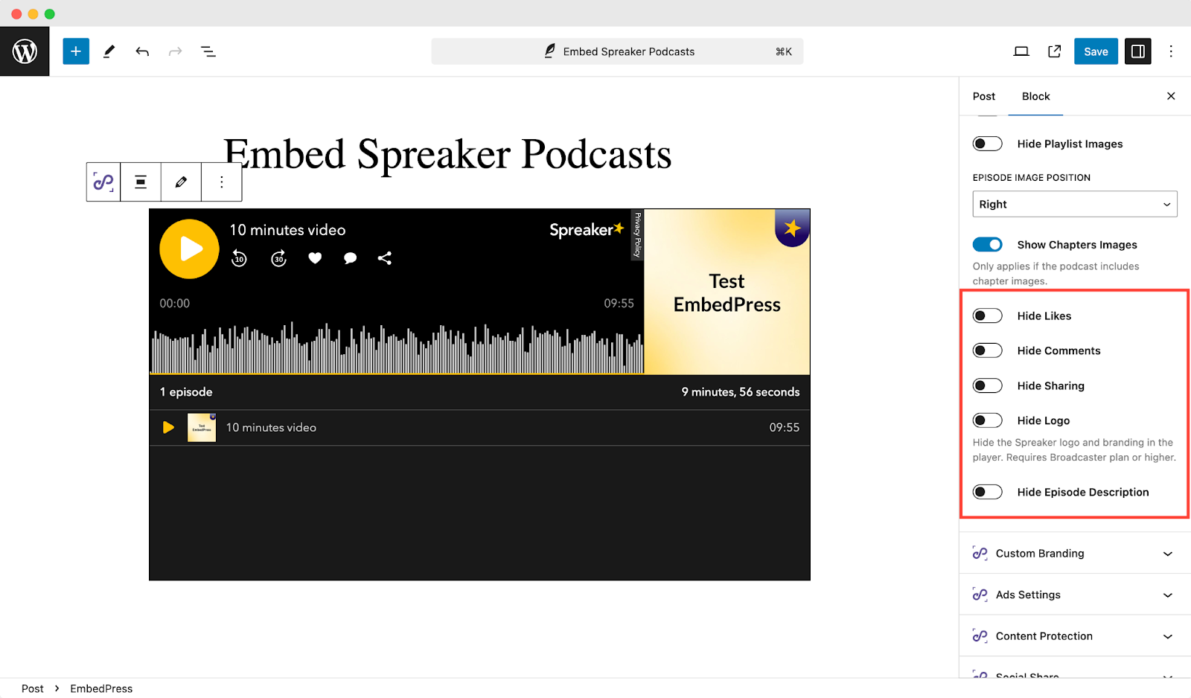Click the EmbedPress block type icon
Screen dimensions: 1191x698
[x=103, y=182]
